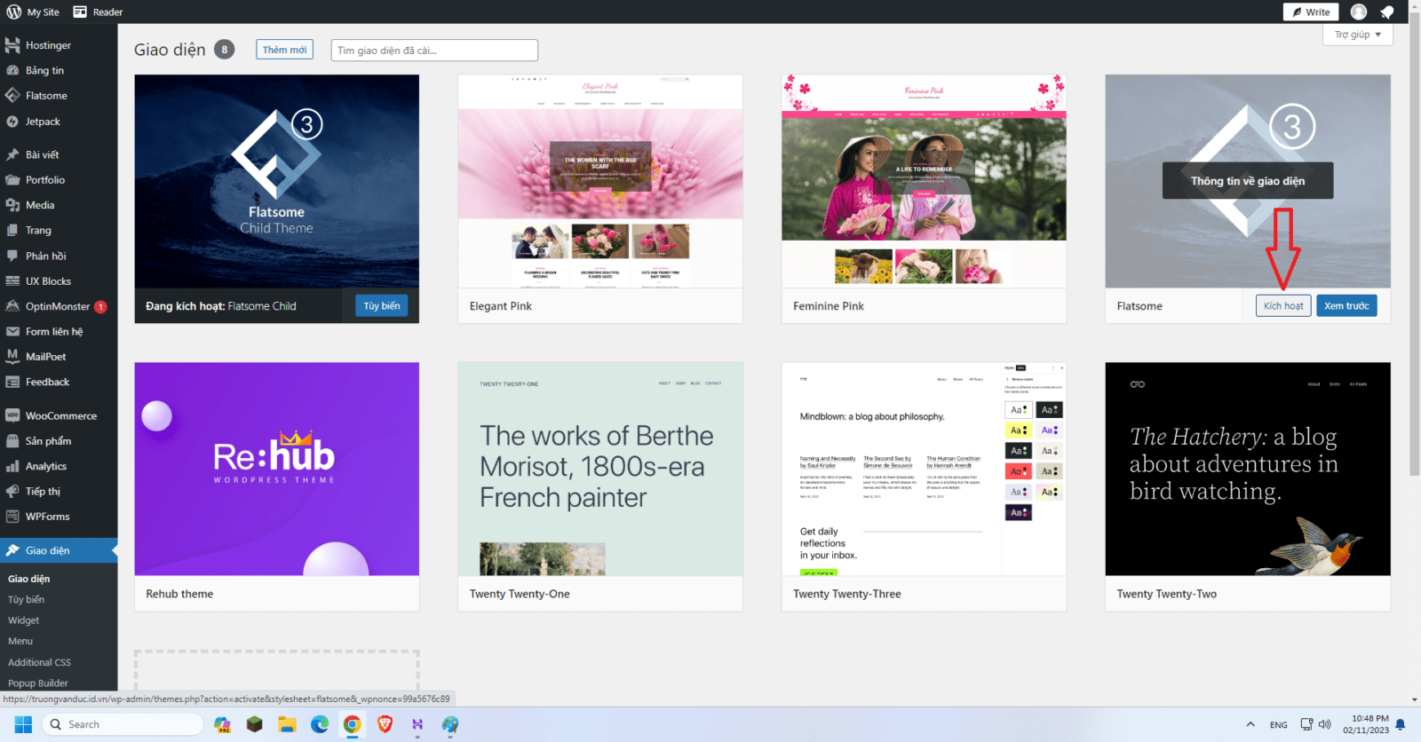Screen dimensions: 1421x742
Task: Open the WooCommerce sidebar icon
Action: click(x=12, y=415)
